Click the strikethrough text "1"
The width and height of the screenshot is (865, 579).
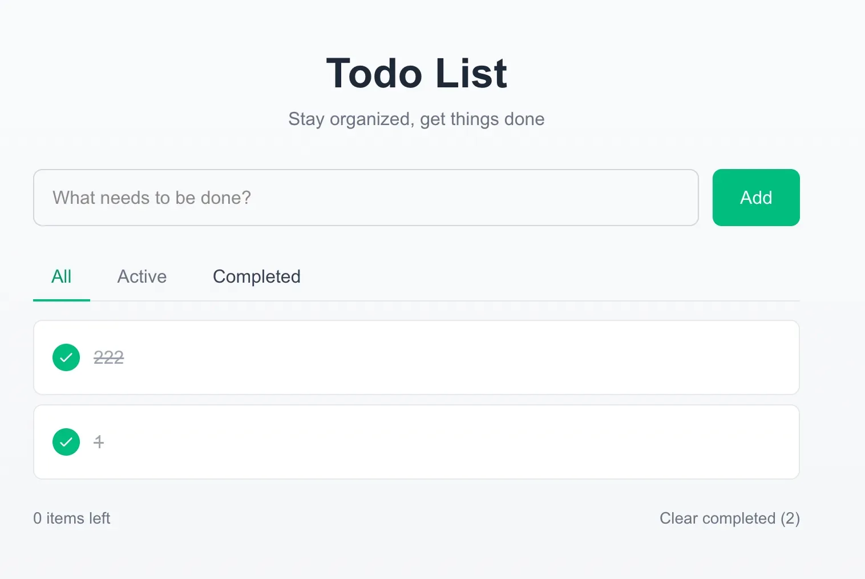99,442
